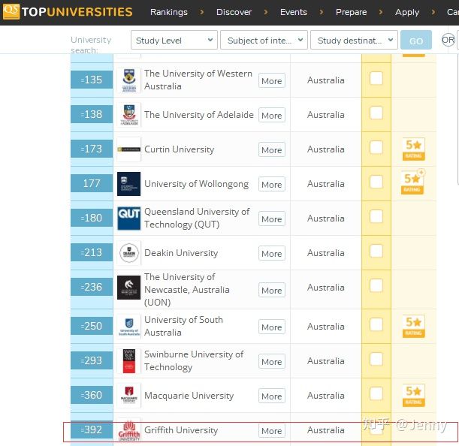Tick compare checkbox for University of South Australia
The height and width of the screenshot is (446, 459).
(x=376, y=324)
